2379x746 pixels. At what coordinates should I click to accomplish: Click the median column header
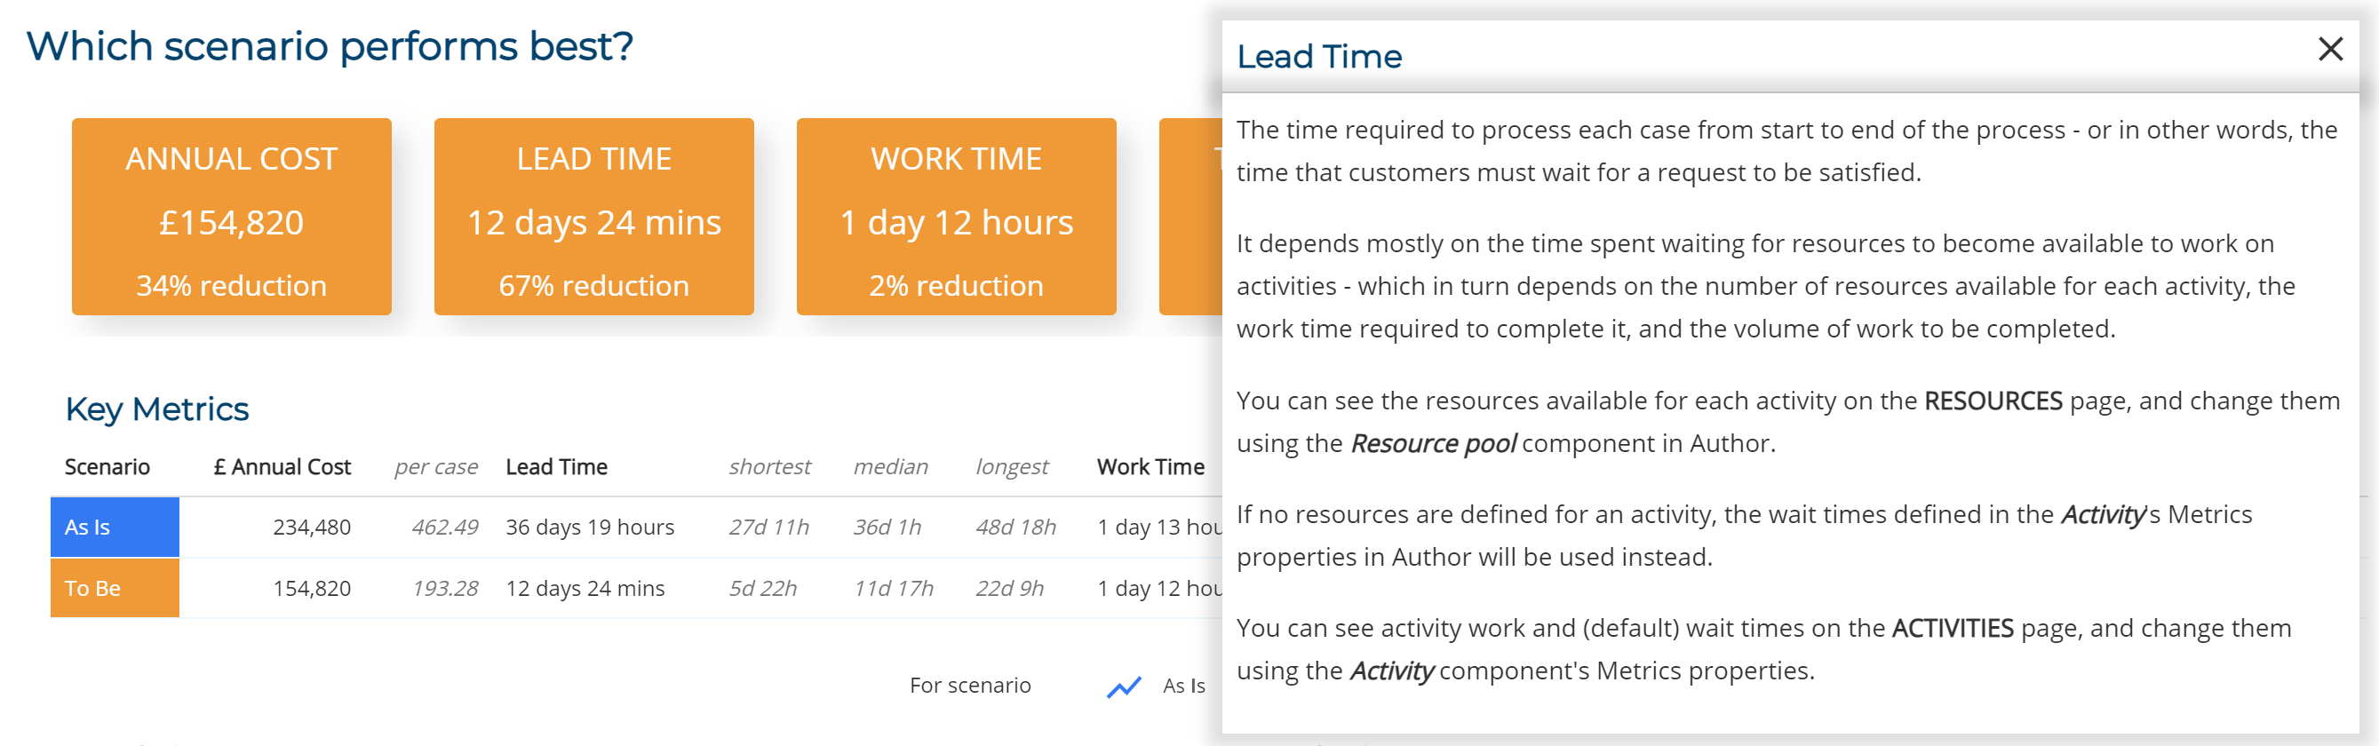click(890, 466)
